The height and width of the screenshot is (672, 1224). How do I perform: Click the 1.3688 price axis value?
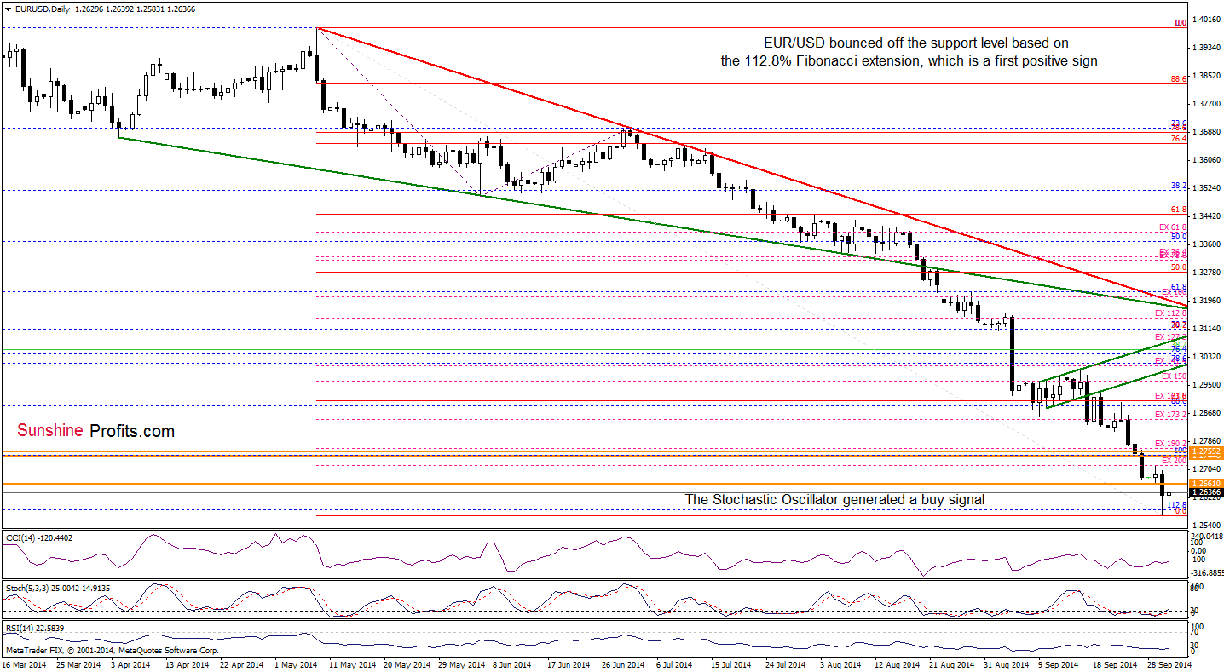pos(1206,132)
